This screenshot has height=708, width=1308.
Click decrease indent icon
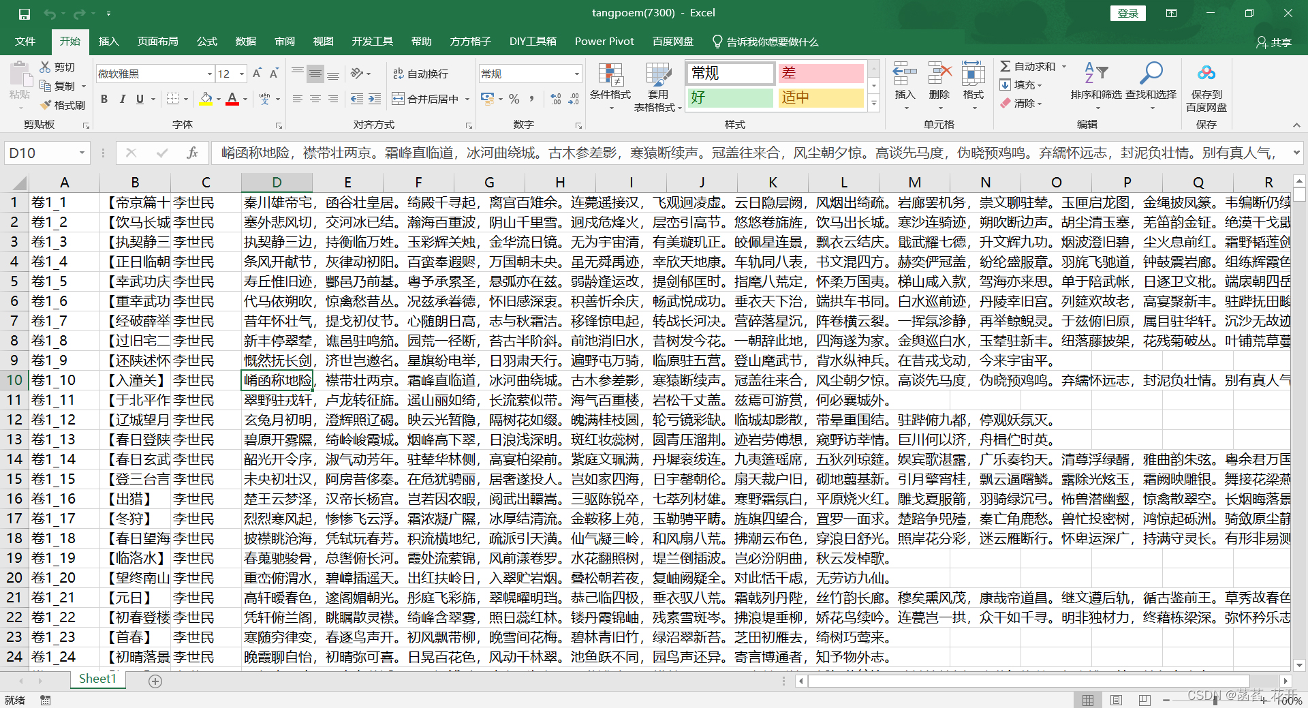357,99
